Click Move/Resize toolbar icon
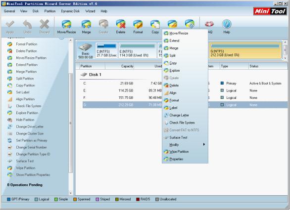This screenshot has width=290, height=210. pyautogui.click(x=66, y=27)
